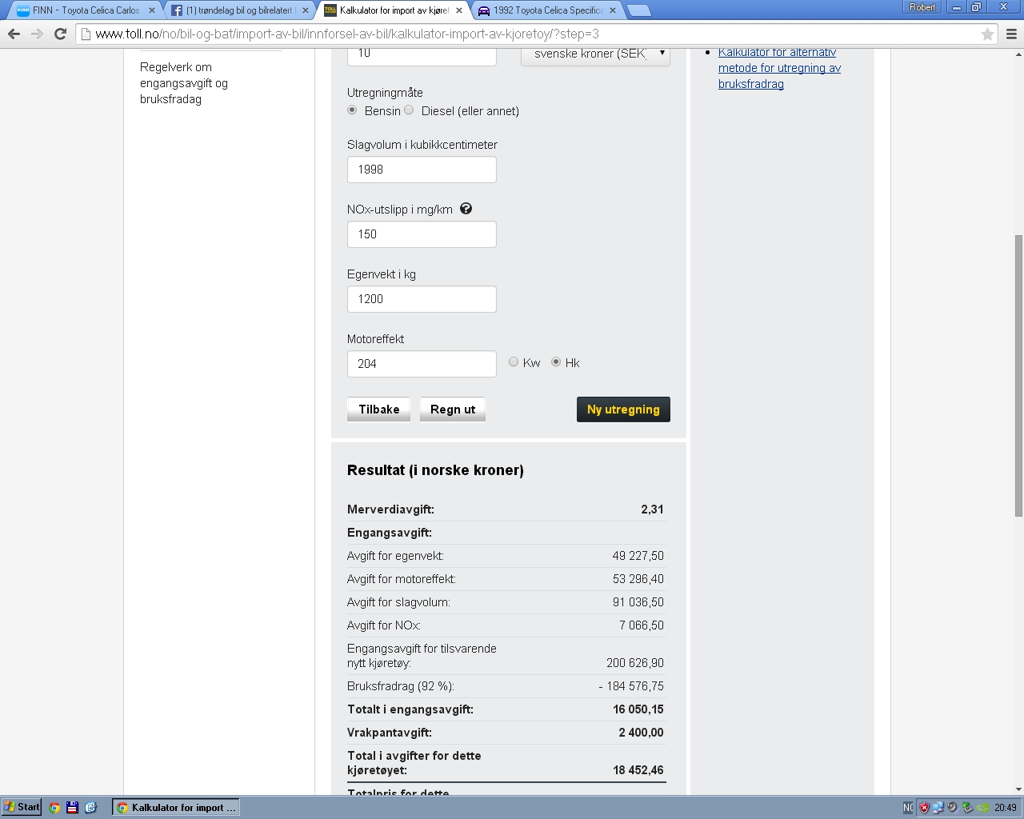Reload the page with the refresh icon
The width and height of the screenshot is (1024, 819).
[x=60, y=34]
